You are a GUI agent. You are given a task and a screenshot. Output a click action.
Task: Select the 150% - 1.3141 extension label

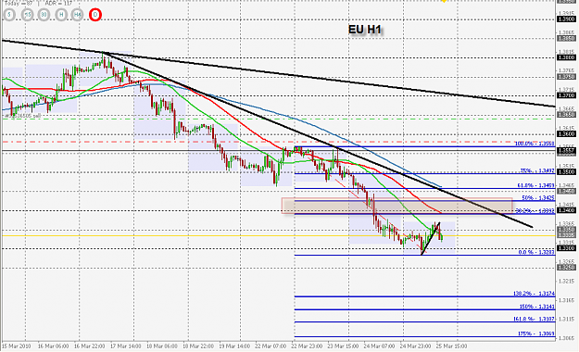point(537,307)
